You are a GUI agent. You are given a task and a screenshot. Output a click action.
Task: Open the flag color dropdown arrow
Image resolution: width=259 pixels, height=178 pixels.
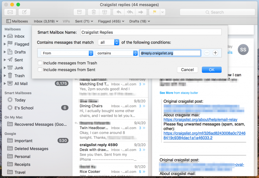(x=163, y=12)
